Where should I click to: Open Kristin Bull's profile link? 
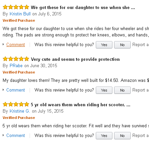pyautogui.click(x=20, y=14)
